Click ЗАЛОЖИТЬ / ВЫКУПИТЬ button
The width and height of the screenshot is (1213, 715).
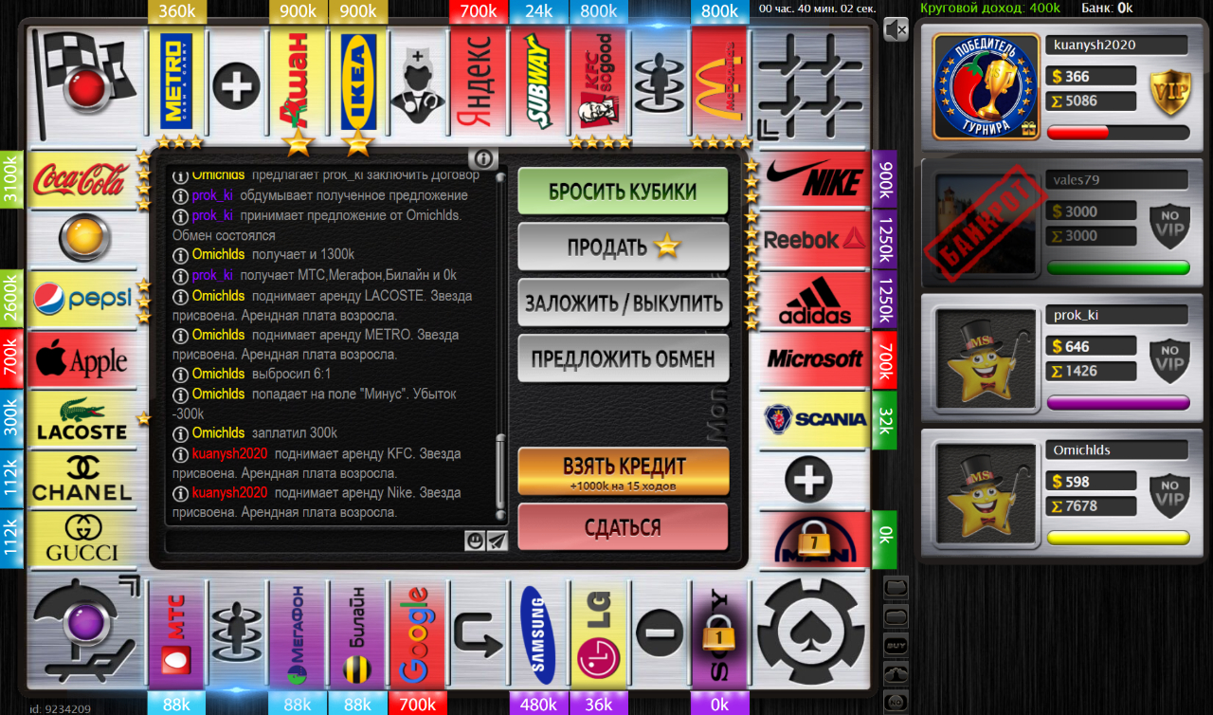pos(623,303)
